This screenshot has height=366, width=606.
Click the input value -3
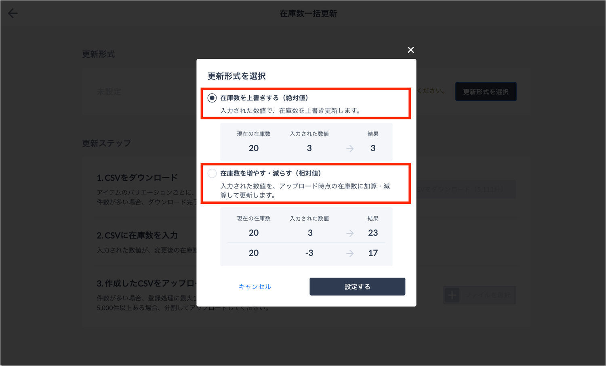coord(309,253)
